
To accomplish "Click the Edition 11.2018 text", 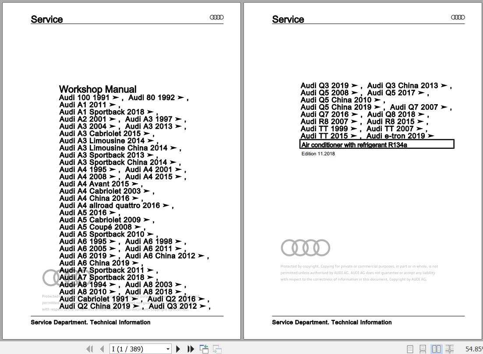I will pos(318,154).
